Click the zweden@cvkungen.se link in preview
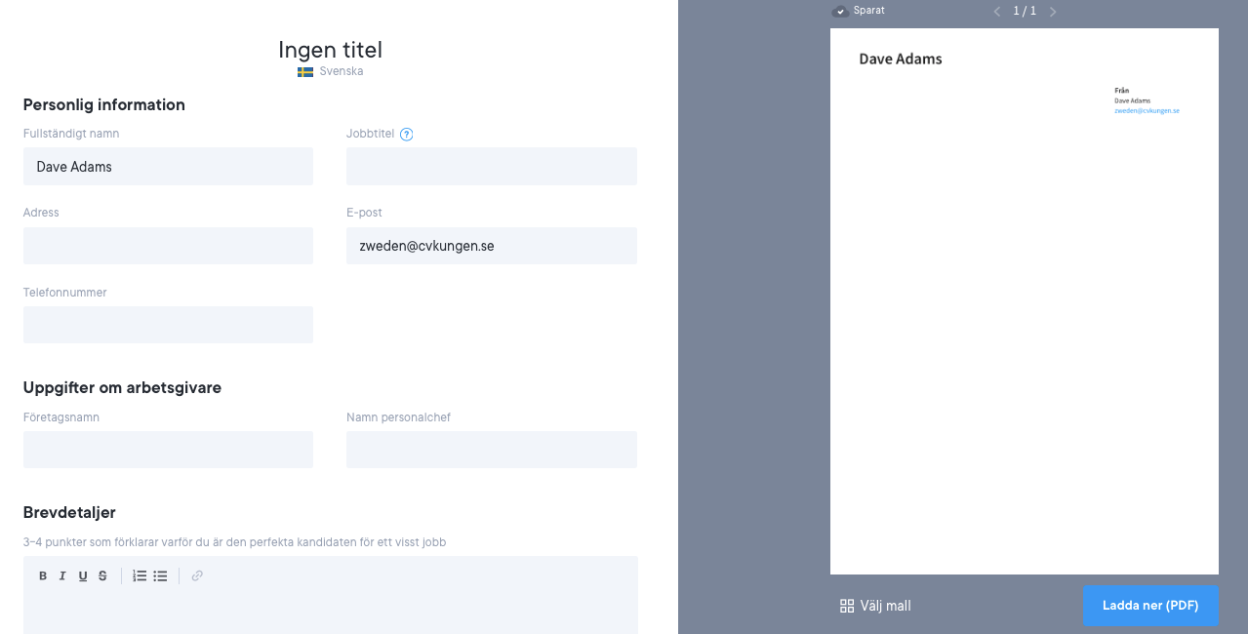The height and width of the screenshot is (634, 1248). point(1147,111)
